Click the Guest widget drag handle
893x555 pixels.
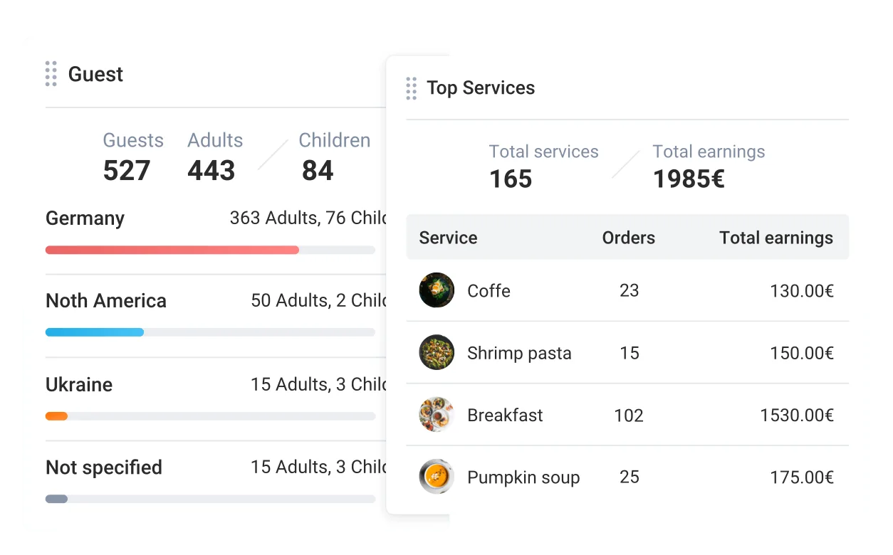click(51, 74)
